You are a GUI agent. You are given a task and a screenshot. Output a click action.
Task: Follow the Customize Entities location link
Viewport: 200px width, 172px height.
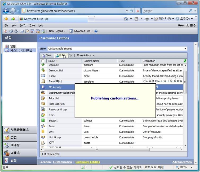[88, 162]
